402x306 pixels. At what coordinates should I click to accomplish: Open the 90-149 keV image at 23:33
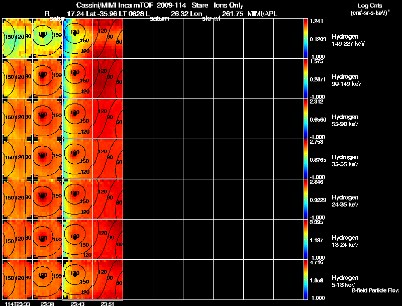(x=17, y=79)
